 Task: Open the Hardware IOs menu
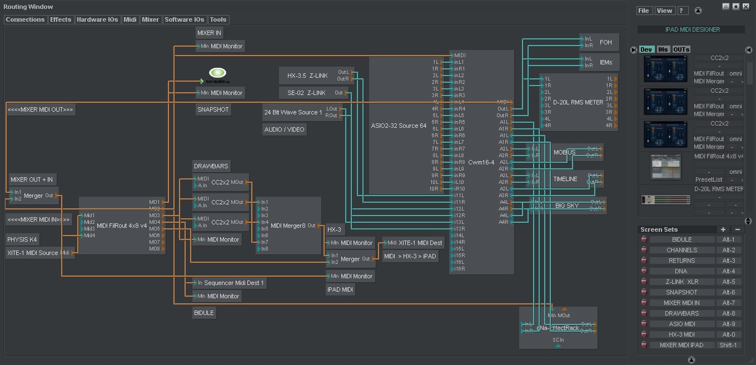click(x=97, y=19)
